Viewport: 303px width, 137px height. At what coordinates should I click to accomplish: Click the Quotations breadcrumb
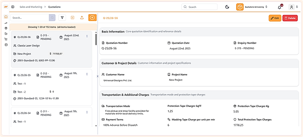click(x=54, y=7)
